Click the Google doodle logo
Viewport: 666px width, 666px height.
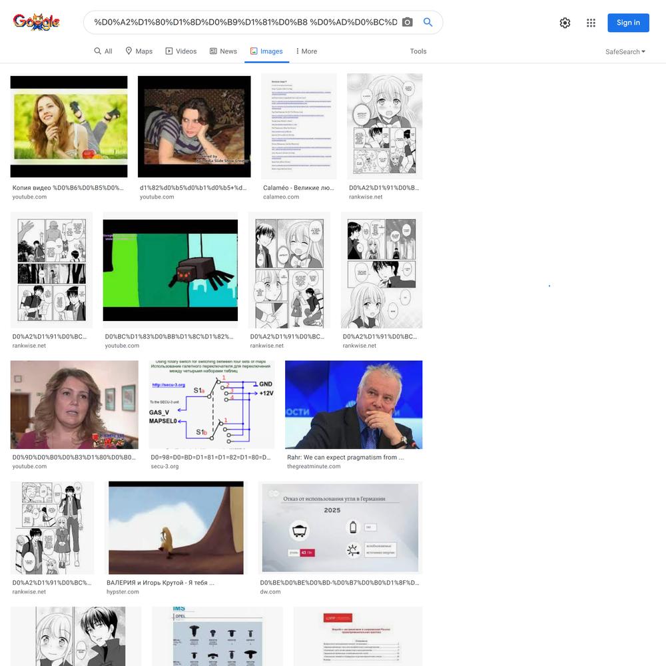[x=36, y=22]
